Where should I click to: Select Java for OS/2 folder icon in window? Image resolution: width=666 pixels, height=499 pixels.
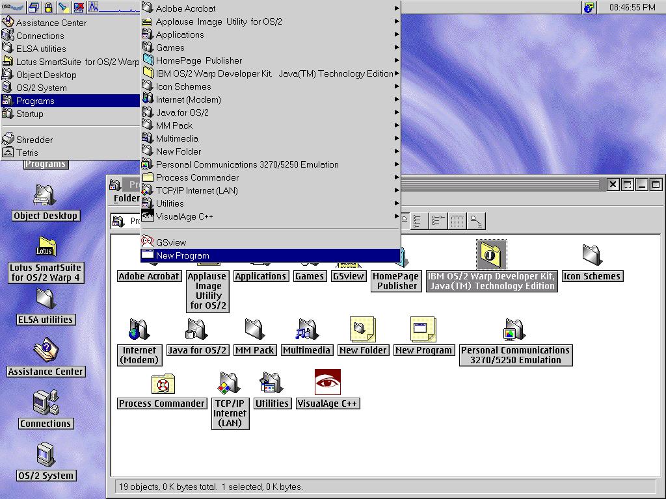tap(196, 329)
